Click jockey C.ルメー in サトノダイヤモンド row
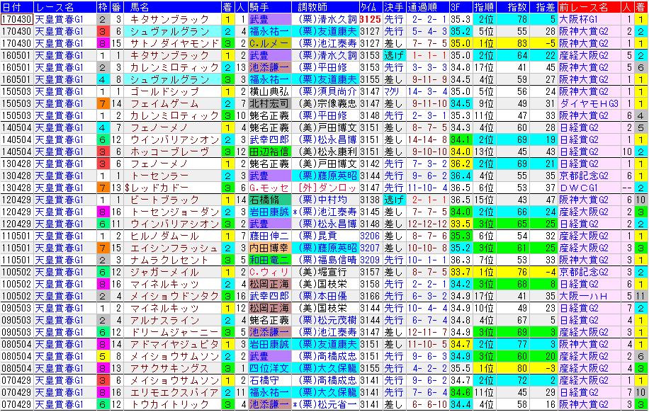The image size is (649, 412). (x=269, y=43)
